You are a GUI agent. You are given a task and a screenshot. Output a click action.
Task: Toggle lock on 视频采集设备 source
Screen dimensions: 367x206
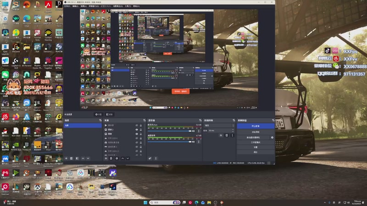141,142
